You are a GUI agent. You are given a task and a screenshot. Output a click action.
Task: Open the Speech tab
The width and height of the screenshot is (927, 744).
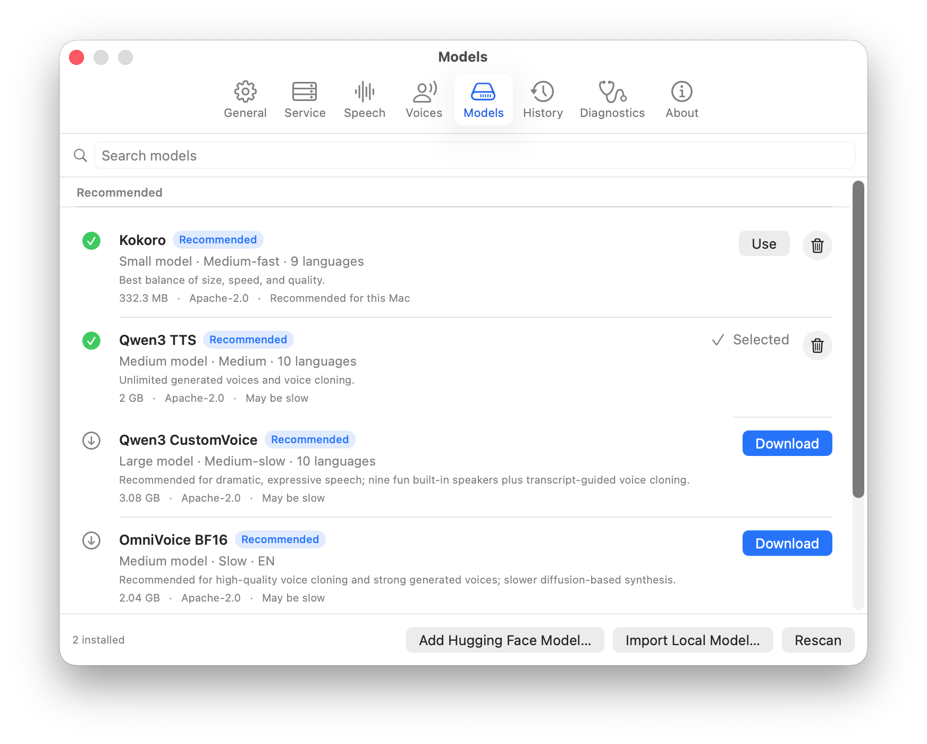tap(365, 100)
